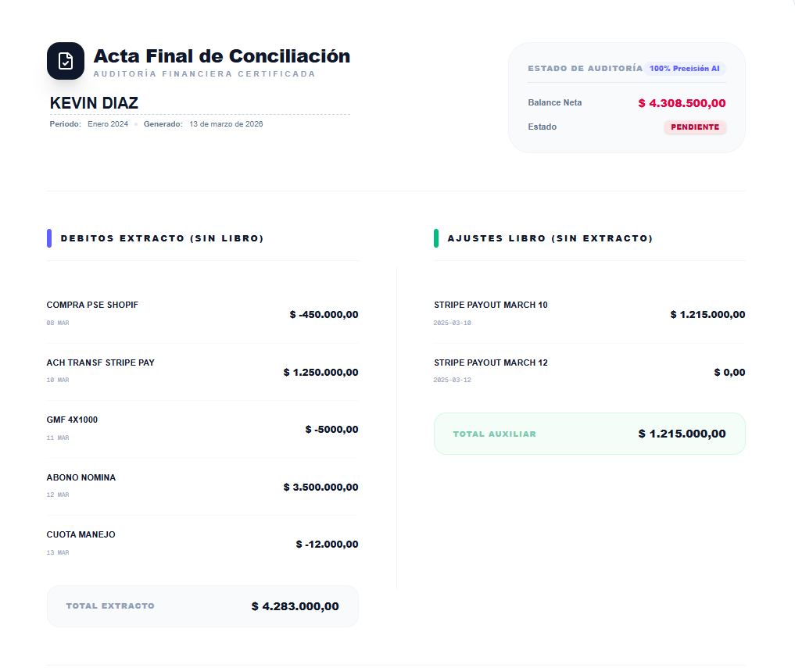Click the Periodo Enero 2024 label
The height and width of the screenshot is (668, 795).
(x=89, y=124)
